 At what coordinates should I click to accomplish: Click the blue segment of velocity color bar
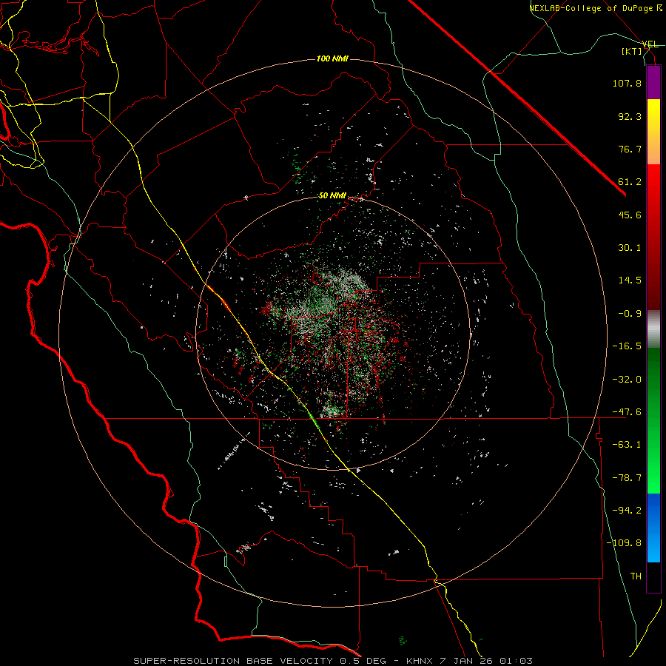pyautogui.click(x=653, y=528)
